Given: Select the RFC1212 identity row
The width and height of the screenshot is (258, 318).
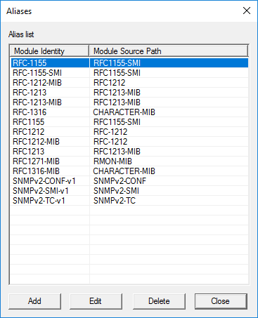Looking at the screenshot, I should tap(129, 132).
